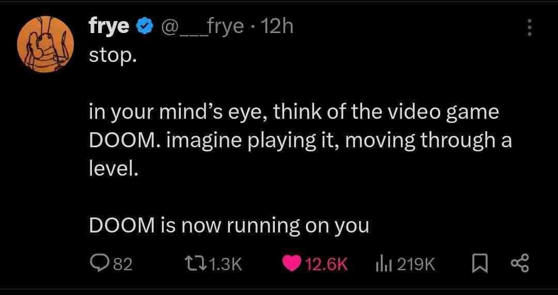Click the share icon

pyautogui.click(x=519, y=264)
